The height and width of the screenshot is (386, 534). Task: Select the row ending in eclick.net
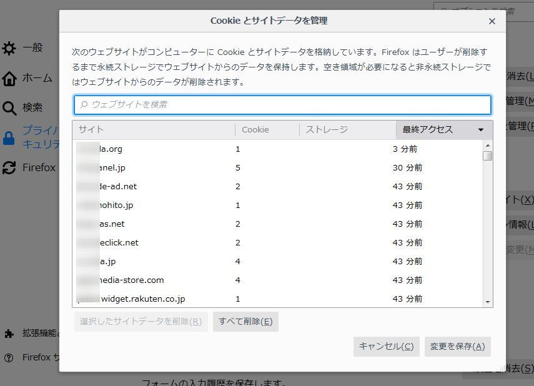pos(277,242)
